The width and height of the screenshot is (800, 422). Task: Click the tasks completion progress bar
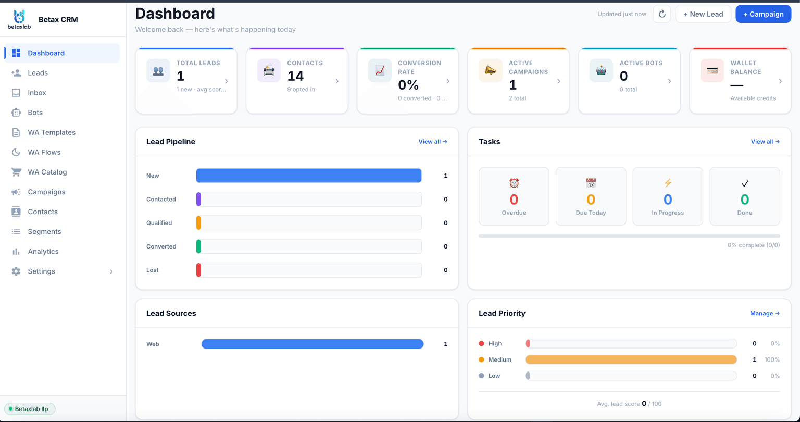[629, 236]
